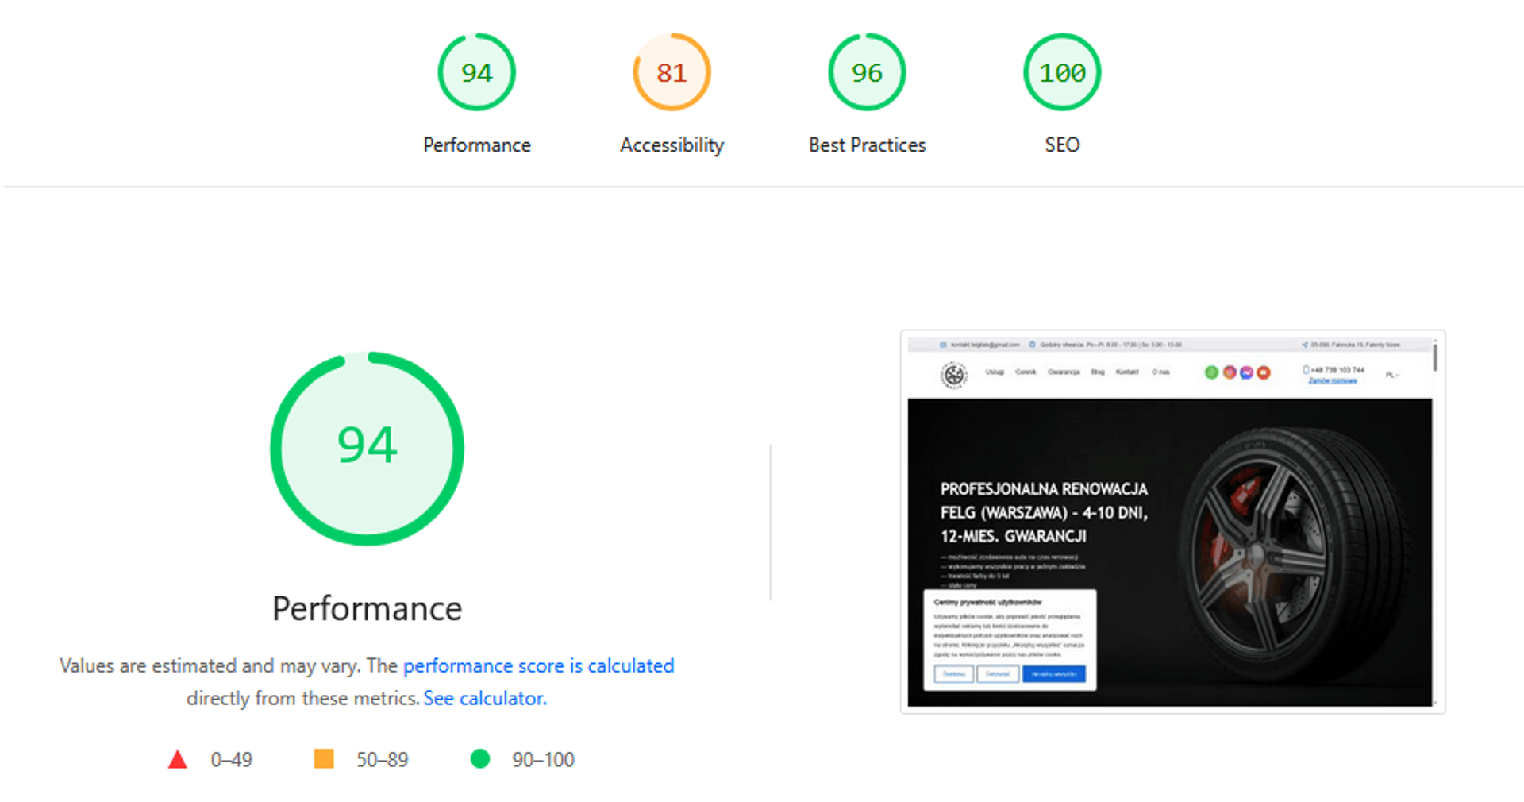Click the '90–100' legend range text
The width and height of the screenshot is (1524, 802).
[544, 760]
